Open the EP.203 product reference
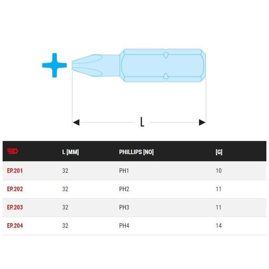 [15, 207]
